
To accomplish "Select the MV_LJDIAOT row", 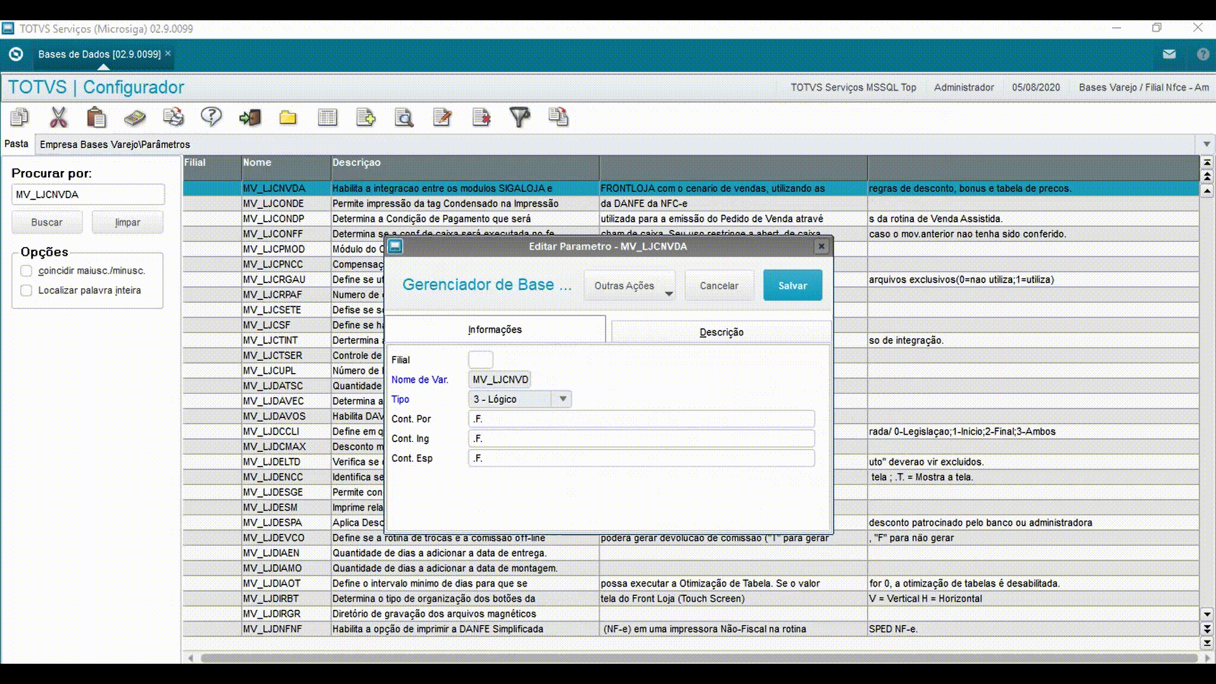I will coord(691,583).
